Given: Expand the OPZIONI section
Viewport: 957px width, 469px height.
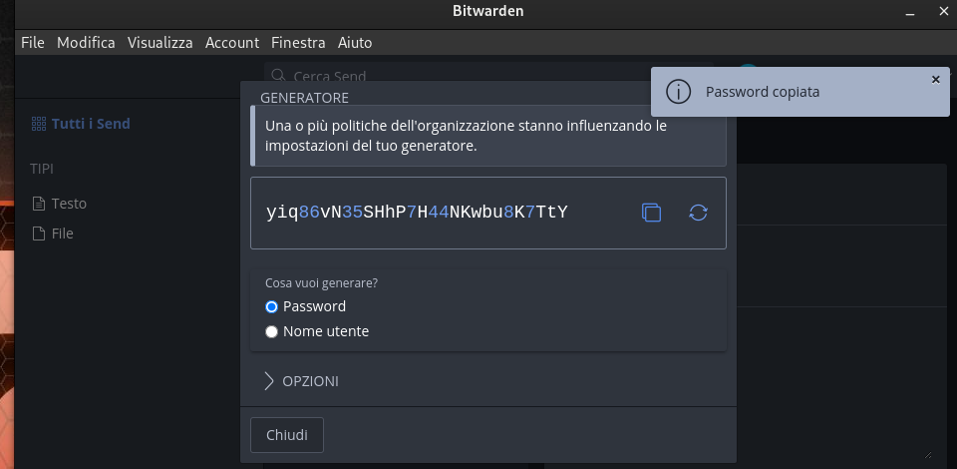Looking at the screenshot, I should pyautogui.click(x=301, y=381).
